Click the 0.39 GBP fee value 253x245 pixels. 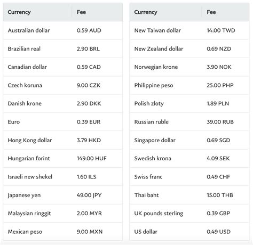click(218, 213)
